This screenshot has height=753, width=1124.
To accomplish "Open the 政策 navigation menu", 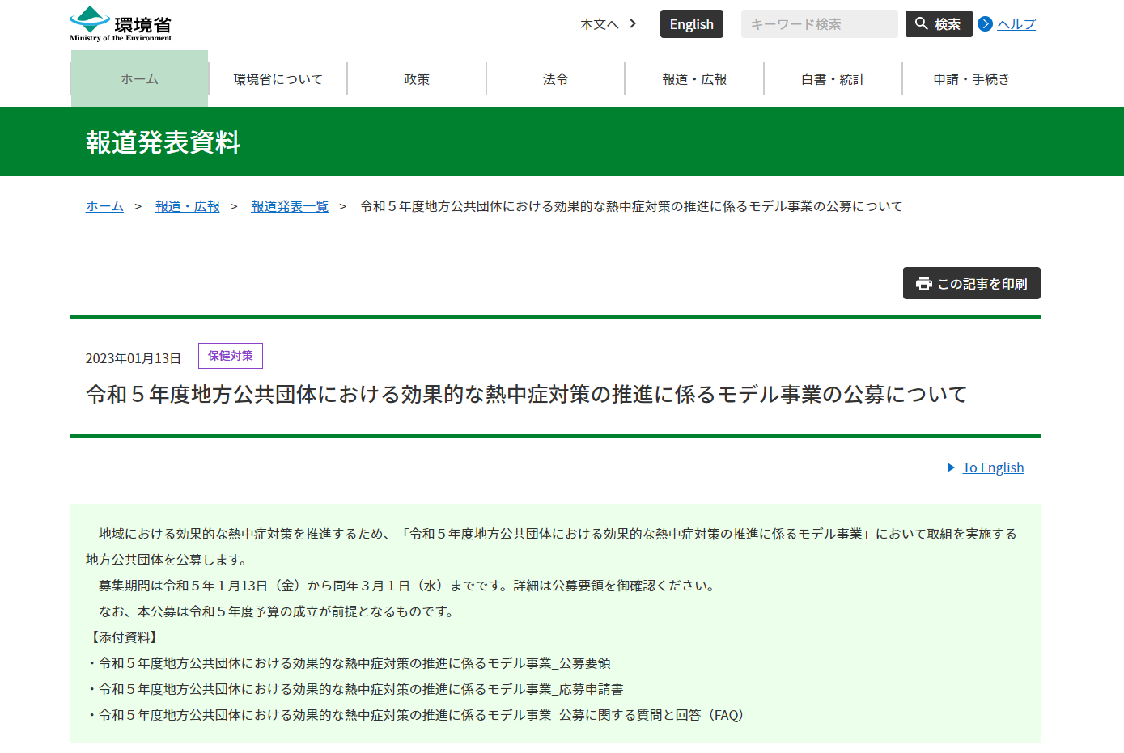I will (417, 79).
